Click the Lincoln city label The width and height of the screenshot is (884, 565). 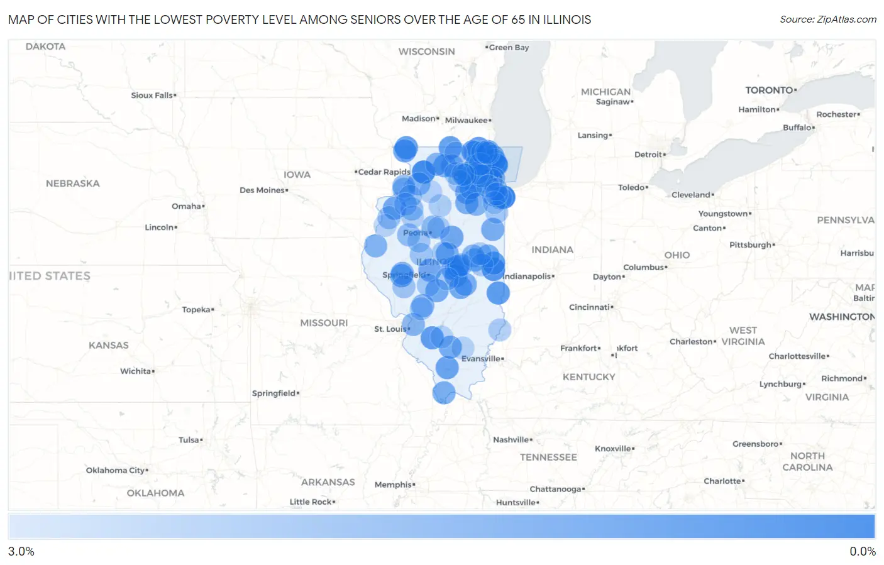click(x=160, y=227)
